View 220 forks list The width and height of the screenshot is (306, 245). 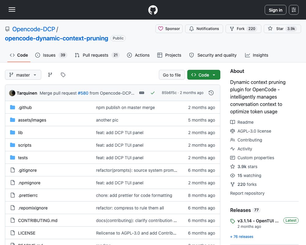click(x=243, y=184)
